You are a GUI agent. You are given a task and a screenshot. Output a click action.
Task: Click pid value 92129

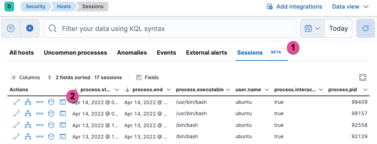point(359,137)
